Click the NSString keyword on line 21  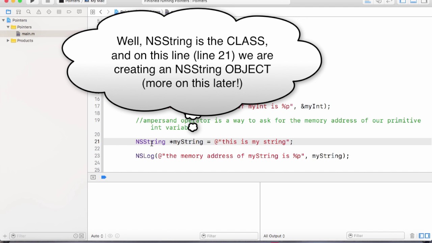tap(151, 142)
